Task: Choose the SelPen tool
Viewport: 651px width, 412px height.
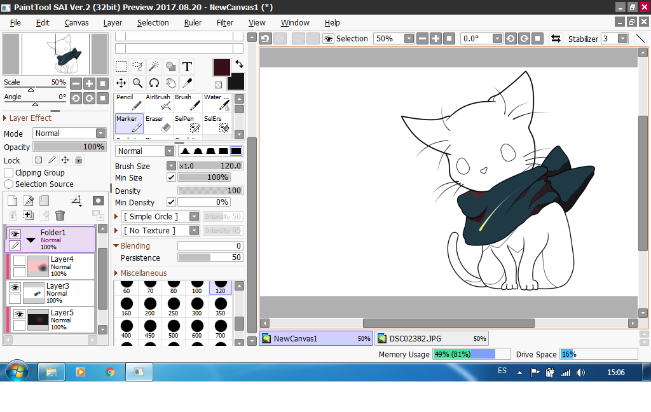Action: click(x=188, y=124)
